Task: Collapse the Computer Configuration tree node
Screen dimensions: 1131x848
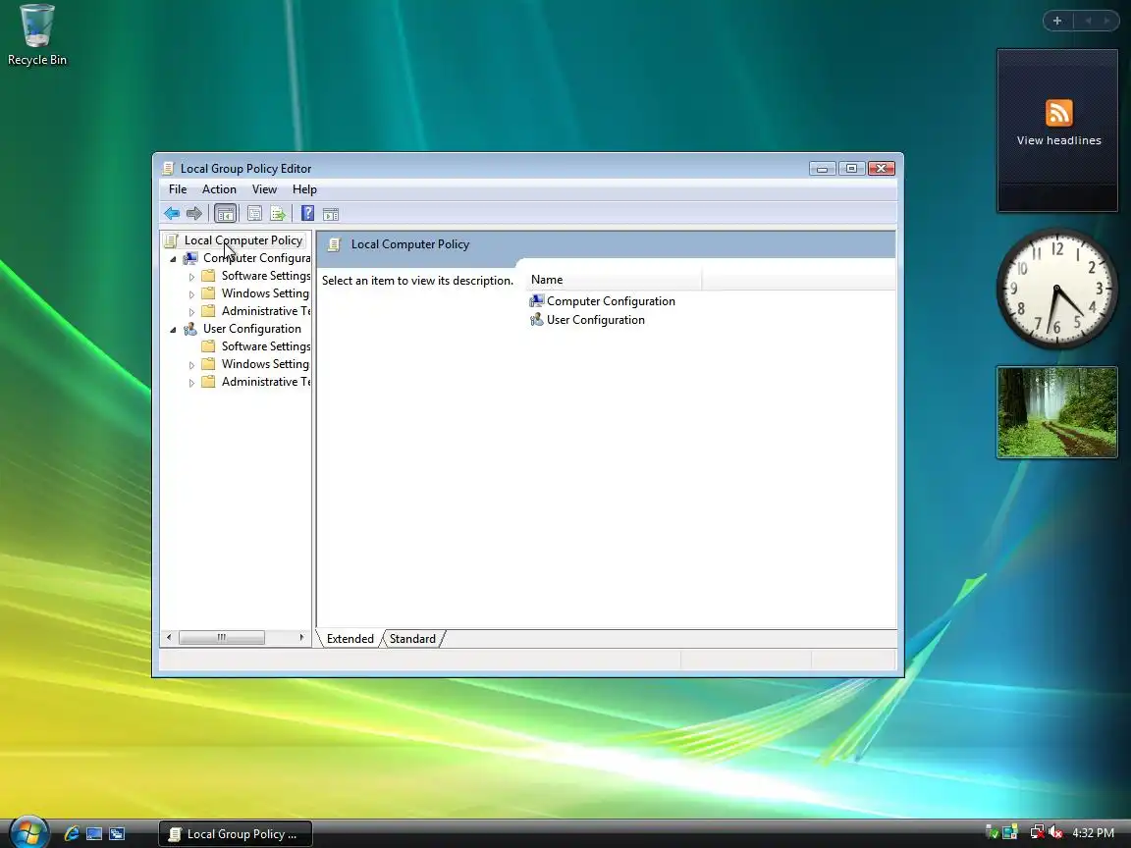Action: [173, 259]
